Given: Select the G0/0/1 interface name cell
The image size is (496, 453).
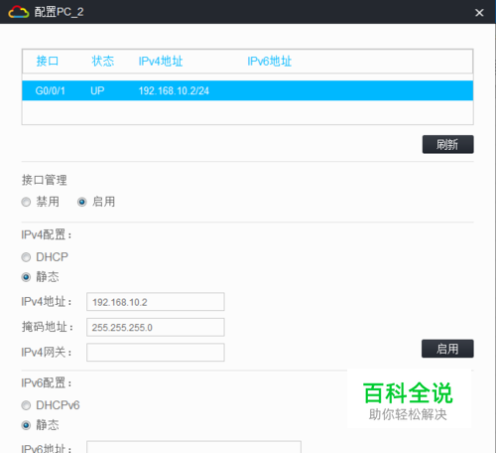Looking at the screenshot, I should pos(50,90).
